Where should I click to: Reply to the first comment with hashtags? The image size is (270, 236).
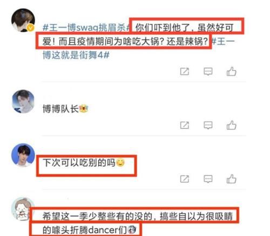coord(208,71)
